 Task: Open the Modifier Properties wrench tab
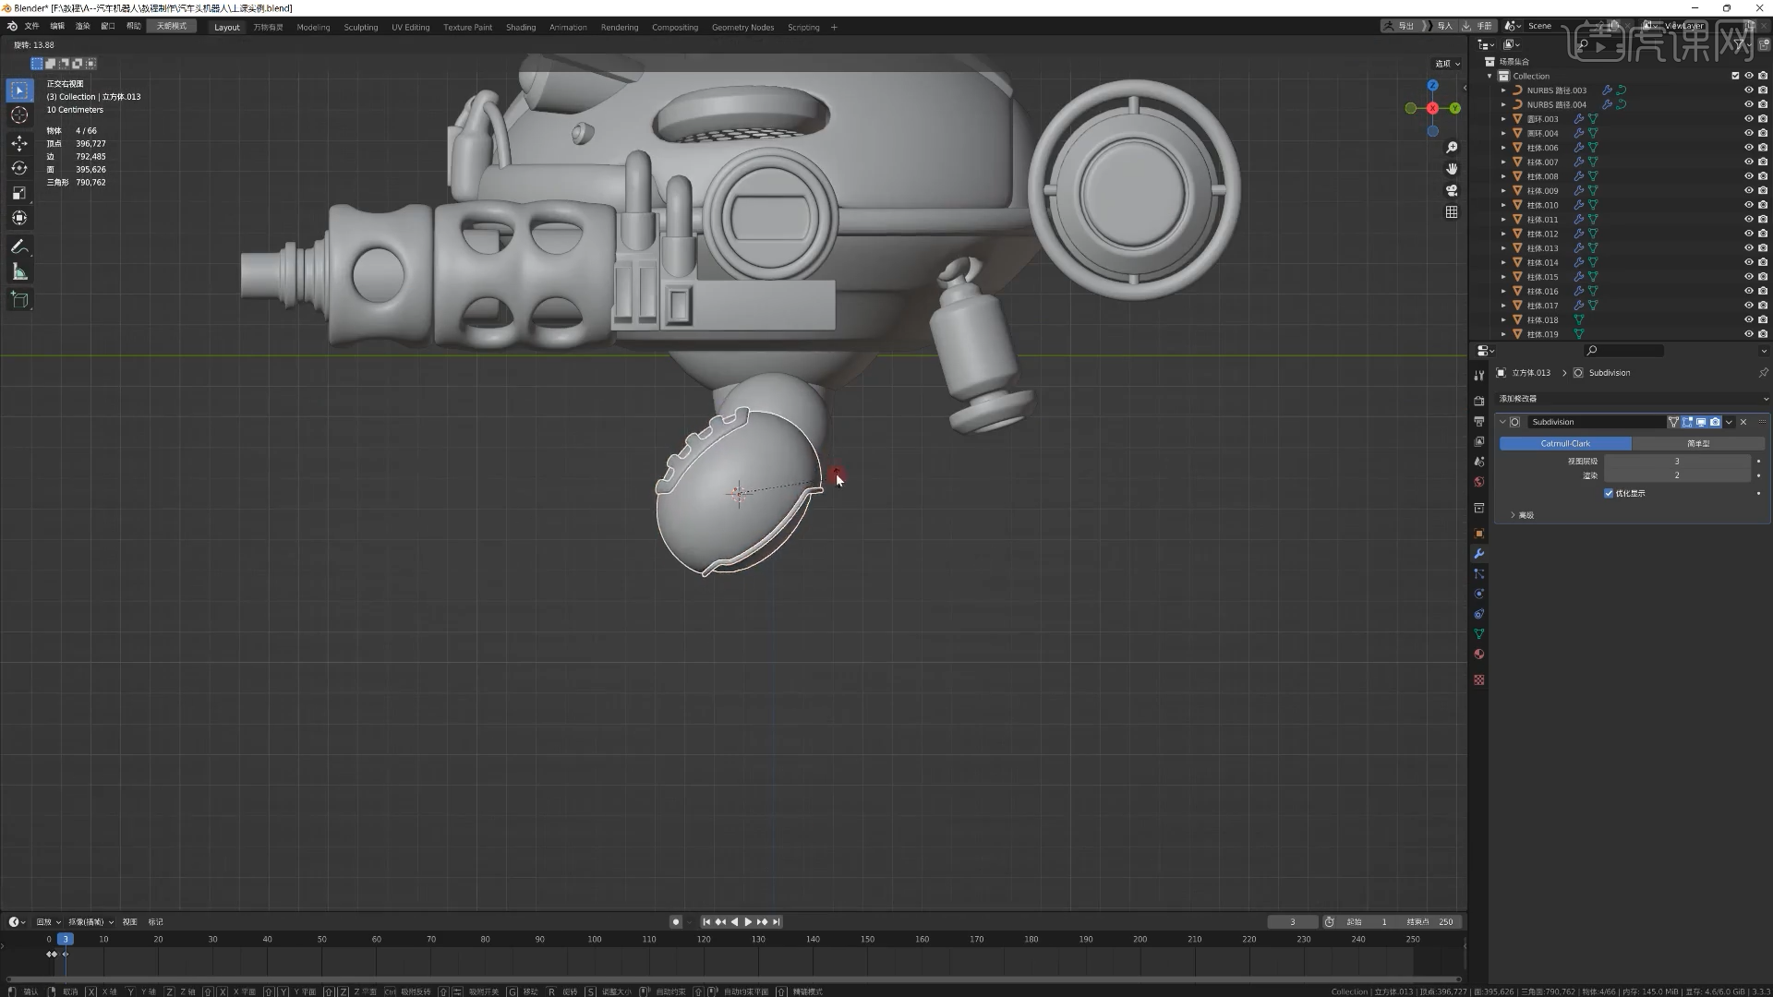(1478, 553)
